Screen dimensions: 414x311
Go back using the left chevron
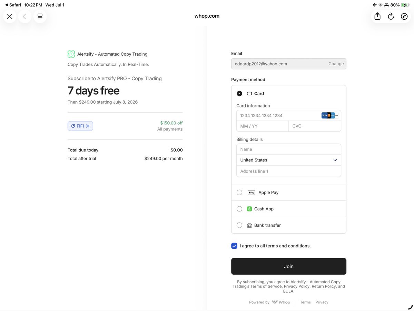[x=24, y=16]
